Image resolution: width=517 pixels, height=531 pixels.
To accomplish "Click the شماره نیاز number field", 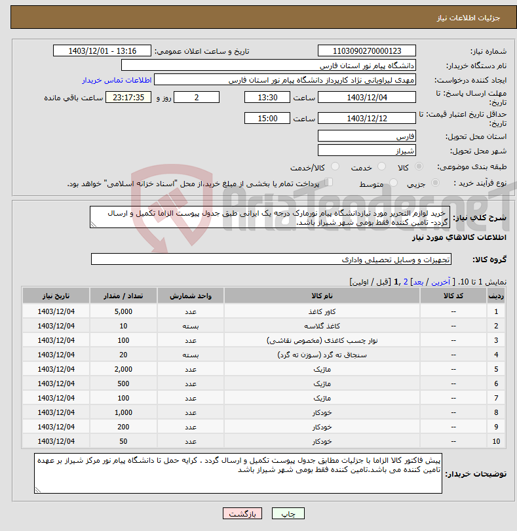I will [x=367, y=50].
